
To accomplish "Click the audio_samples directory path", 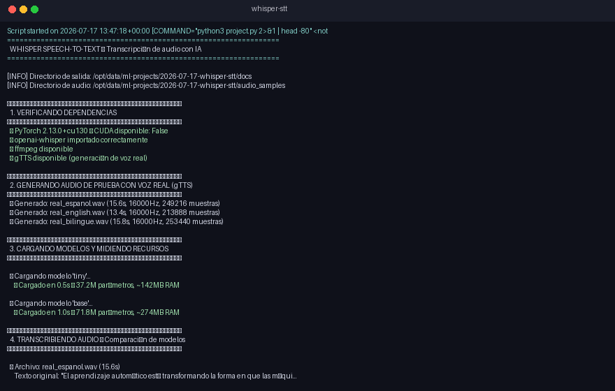I will click(189, 85).
